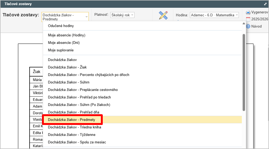Viewport: 269px width, 149px height.
Task: Open the Návod help question mark icon
Action: (x=248, y=26)
